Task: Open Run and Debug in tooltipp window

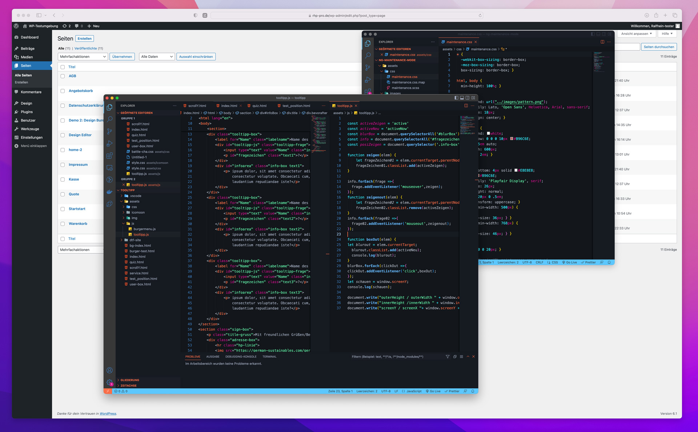Action: pyautogui.click(x=109, y=144)
